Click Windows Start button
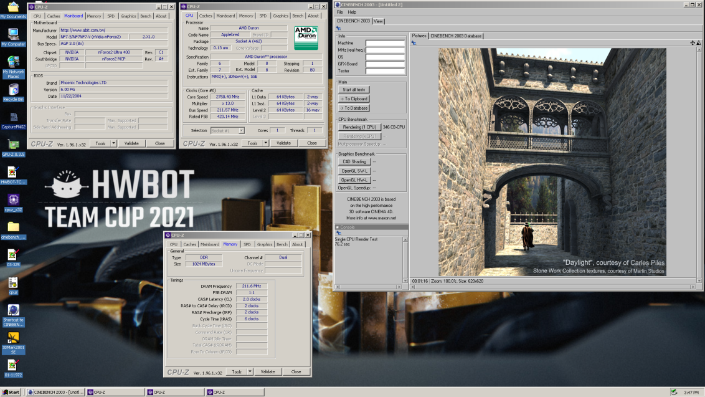Viewport: 705px width, 397px height. [x=11, y=392]
